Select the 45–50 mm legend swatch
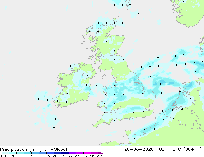 [95, 153]
